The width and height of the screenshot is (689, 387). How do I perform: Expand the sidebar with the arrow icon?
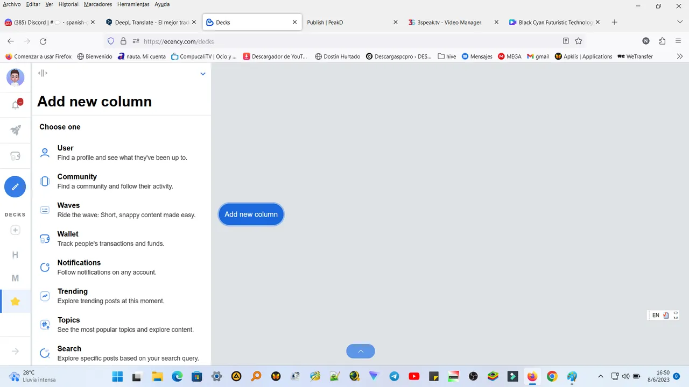(15, 351)
